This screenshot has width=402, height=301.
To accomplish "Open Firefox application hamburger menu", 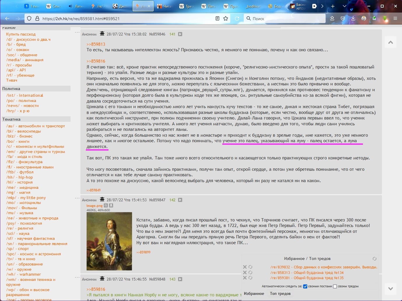I will point(395,18).
